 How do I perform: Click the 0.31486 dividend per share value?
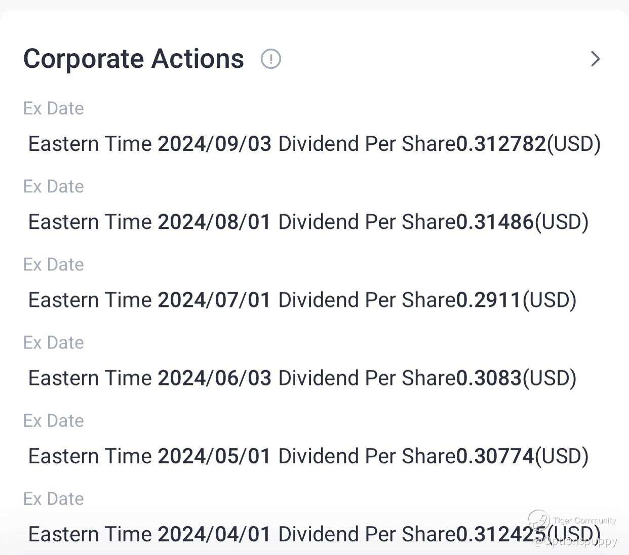(495, 222)
